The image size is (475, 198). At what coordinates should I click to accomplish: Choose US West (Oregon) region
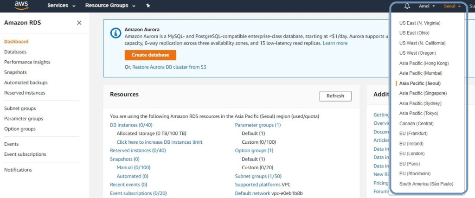pos(417,53)
